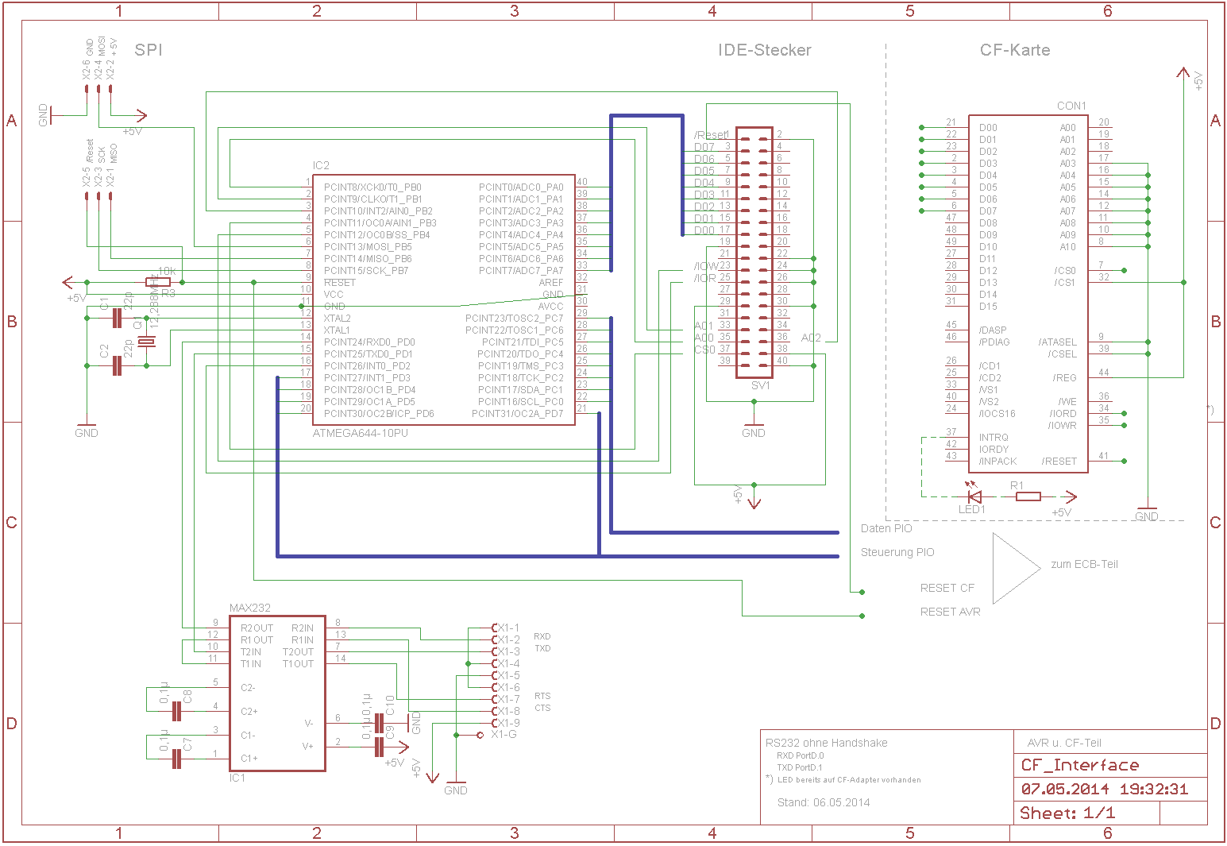This screenshot has height=846, width=1227.
Task: Click the CF-Karte heading text
Action: pyautogui.click(x=1015, y=50)
